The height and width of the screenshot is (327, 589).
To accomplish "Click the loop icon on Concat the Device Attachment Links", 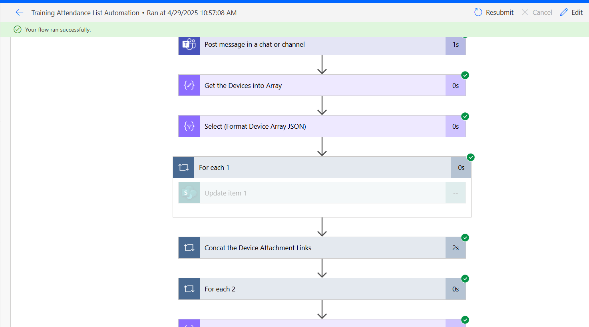I will click(189, 247).
